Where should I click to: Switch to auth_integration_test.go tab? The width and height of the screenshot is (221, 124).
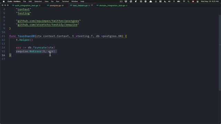tap(27, 6)
